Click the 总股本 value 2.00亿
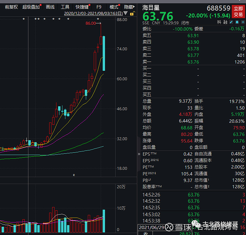This screenshot has height=235, width=246. 238,167
